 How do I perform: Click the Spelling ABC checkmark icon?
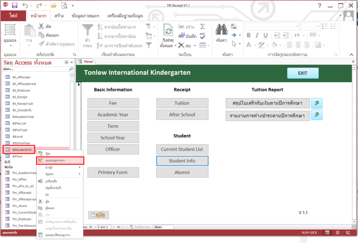[202, 36]
